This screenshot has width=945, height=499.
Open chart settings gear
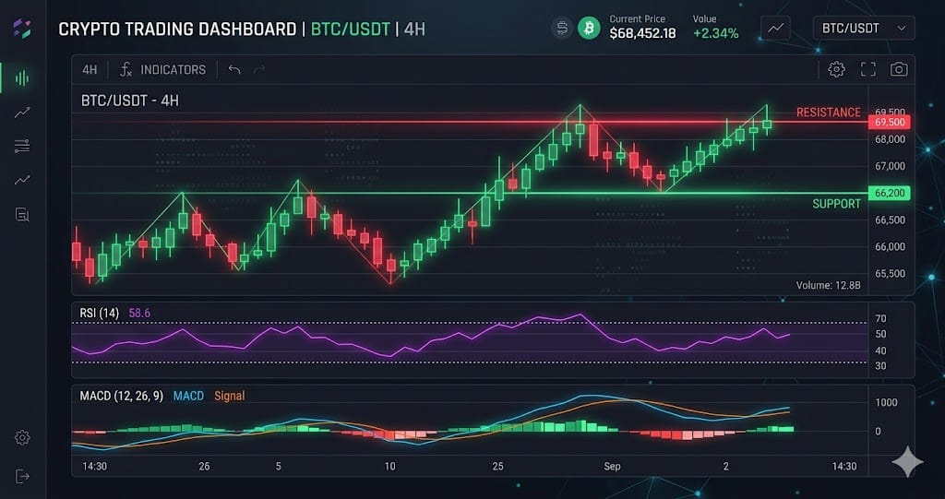point(836,69)
